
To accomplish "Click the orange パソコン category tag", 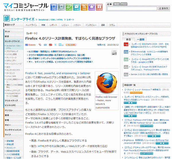I will pos(136,93).
